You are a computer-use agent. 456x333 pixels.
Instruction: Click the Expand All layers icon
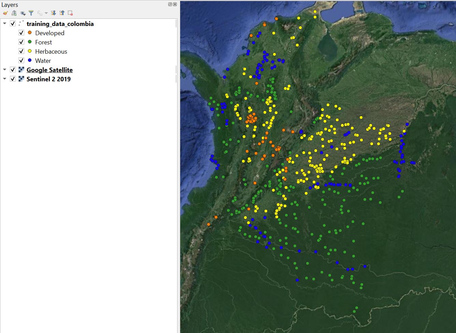(x=53, y=13)
